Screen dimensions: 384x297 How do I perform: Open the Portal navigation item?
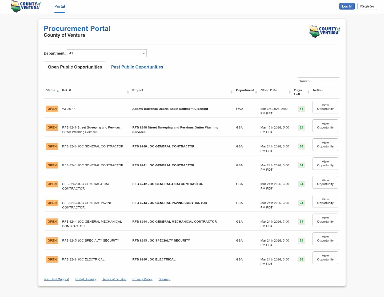click(x=59, y=6)
